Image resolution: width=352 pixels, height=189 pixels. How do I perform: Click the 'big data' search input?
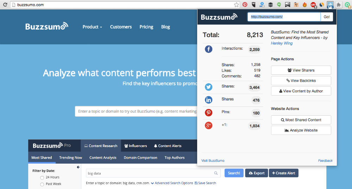[153, 173]
